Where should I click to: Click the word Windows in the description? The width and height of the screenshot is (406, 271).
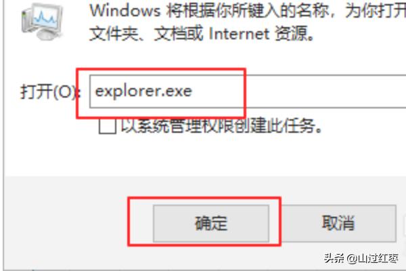(125, 11)
